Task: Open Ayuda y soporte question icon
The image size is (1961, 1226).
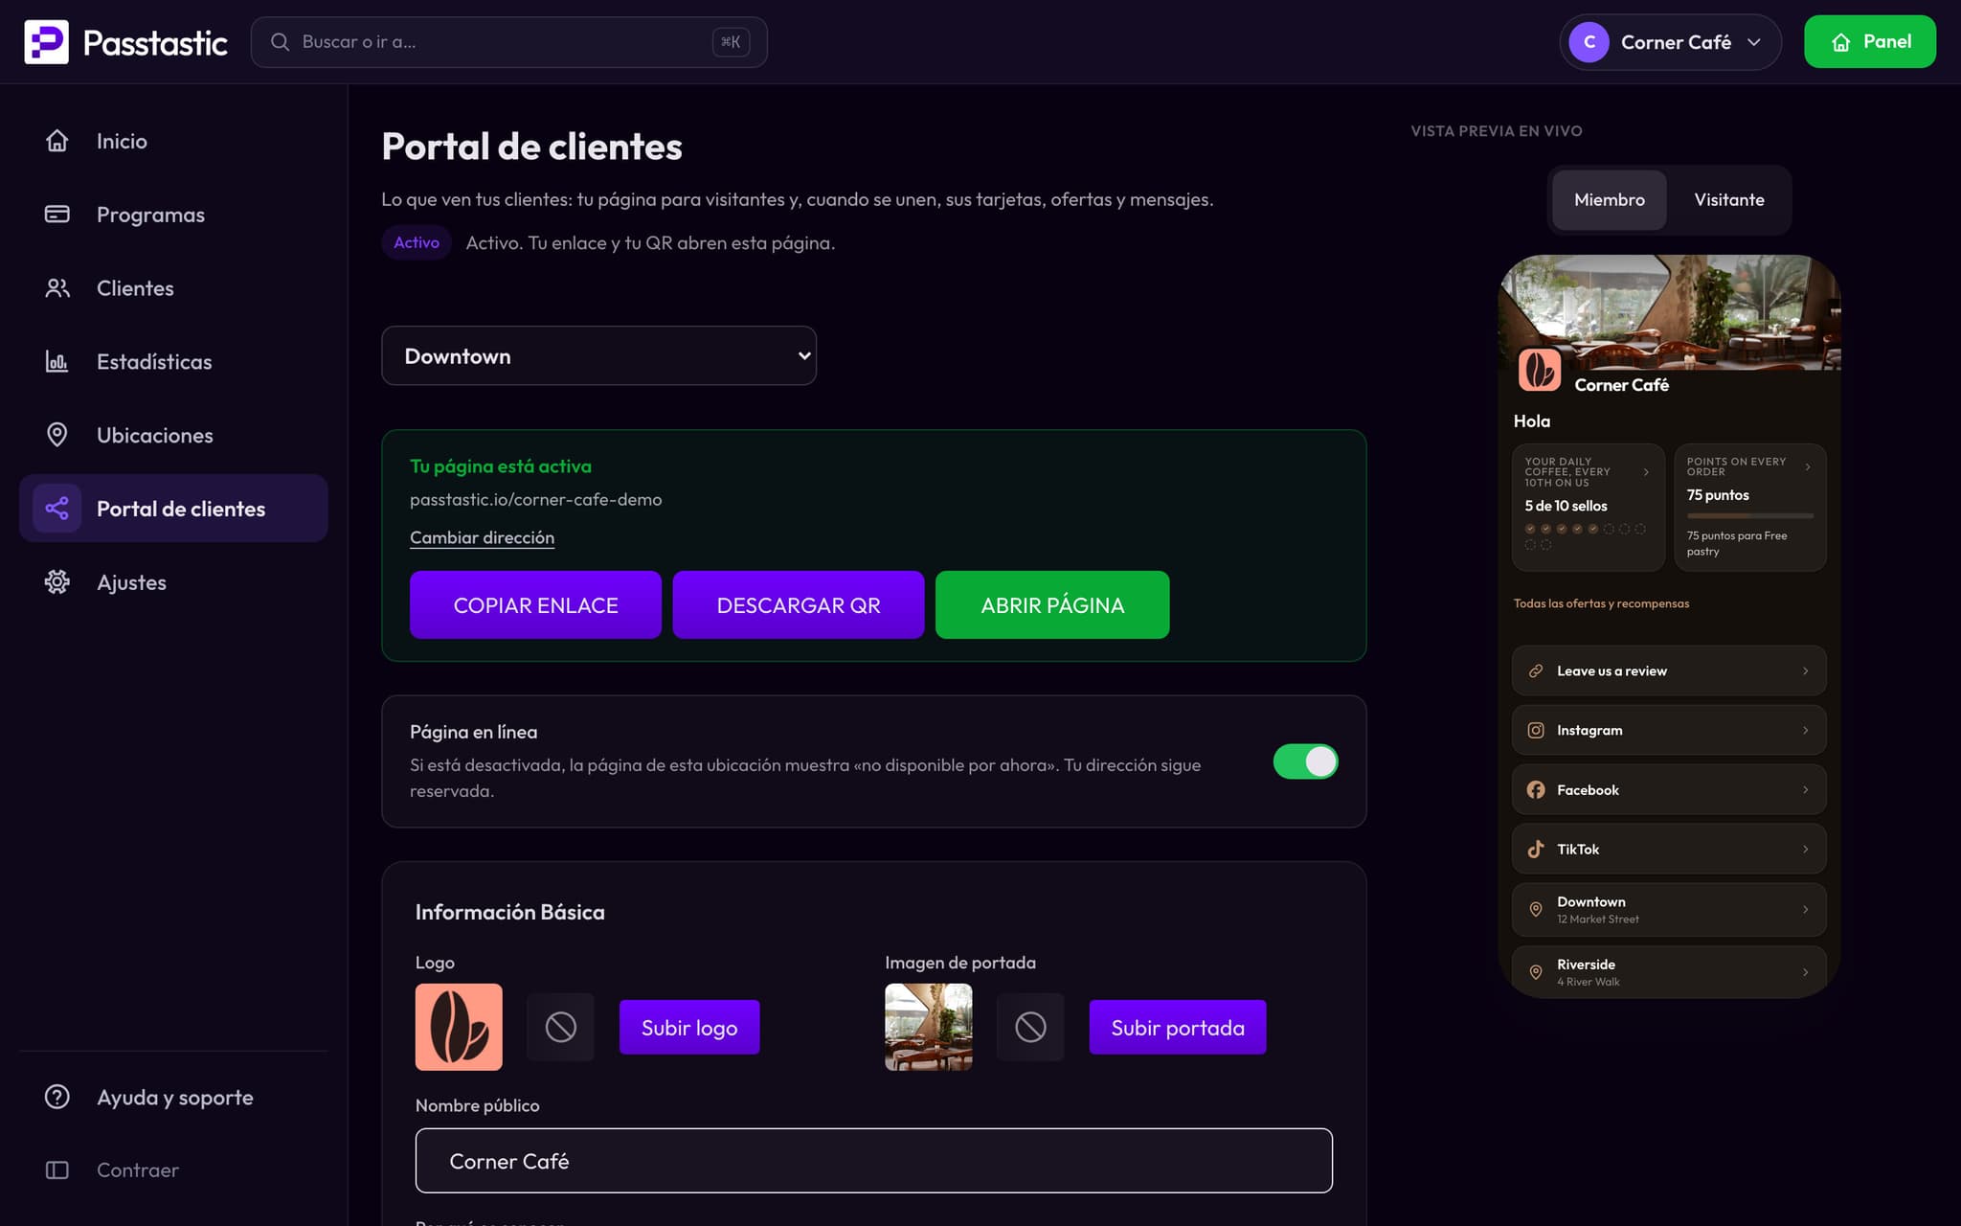Action: pyautogui.click(x=57, y=1097)
